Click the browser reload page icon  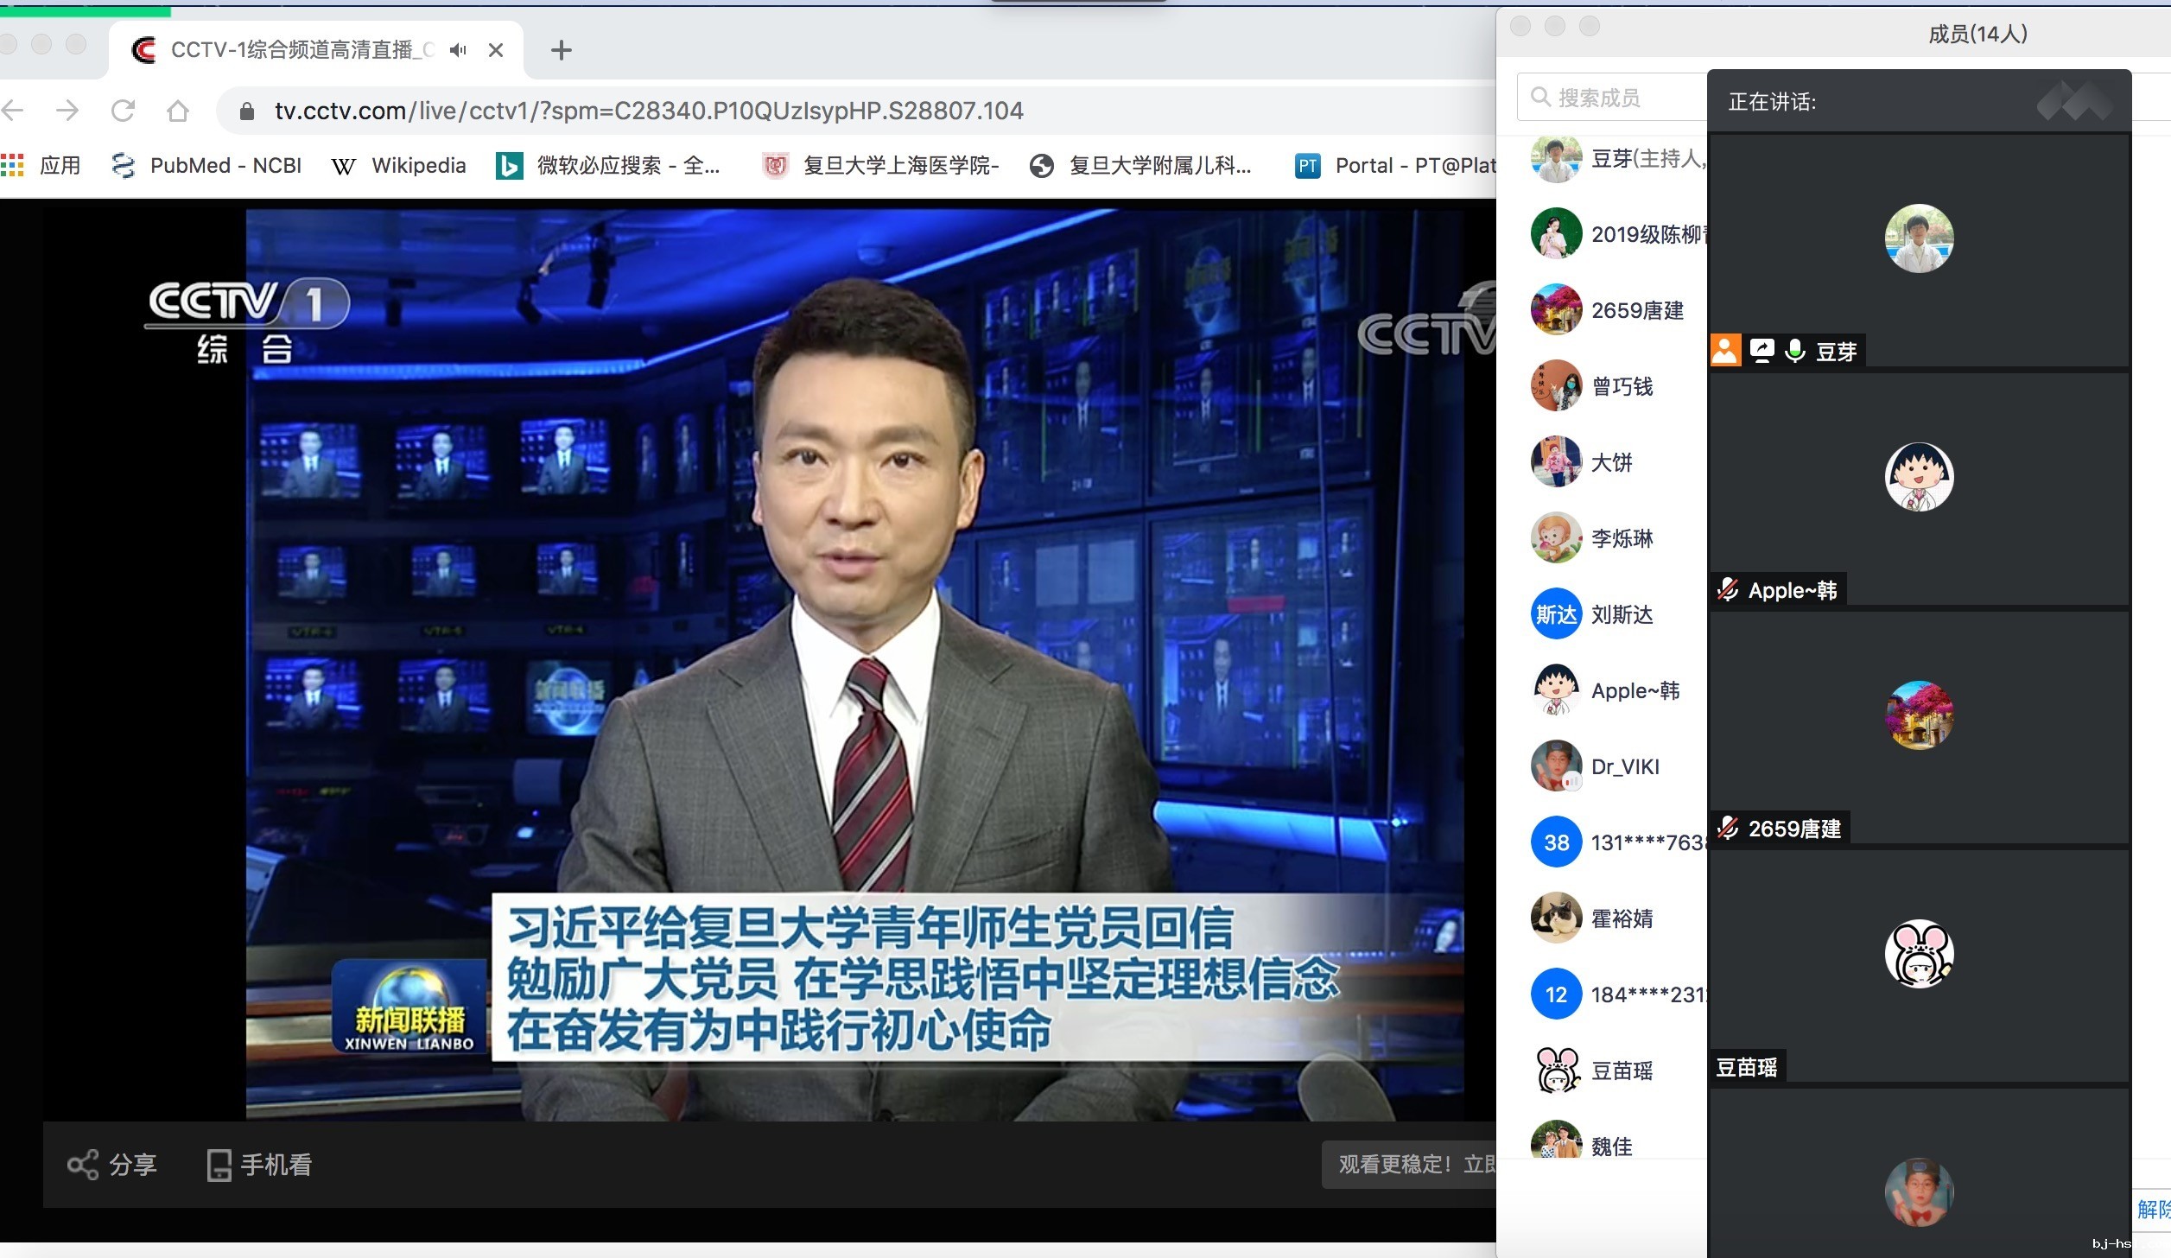click(124, 111)
